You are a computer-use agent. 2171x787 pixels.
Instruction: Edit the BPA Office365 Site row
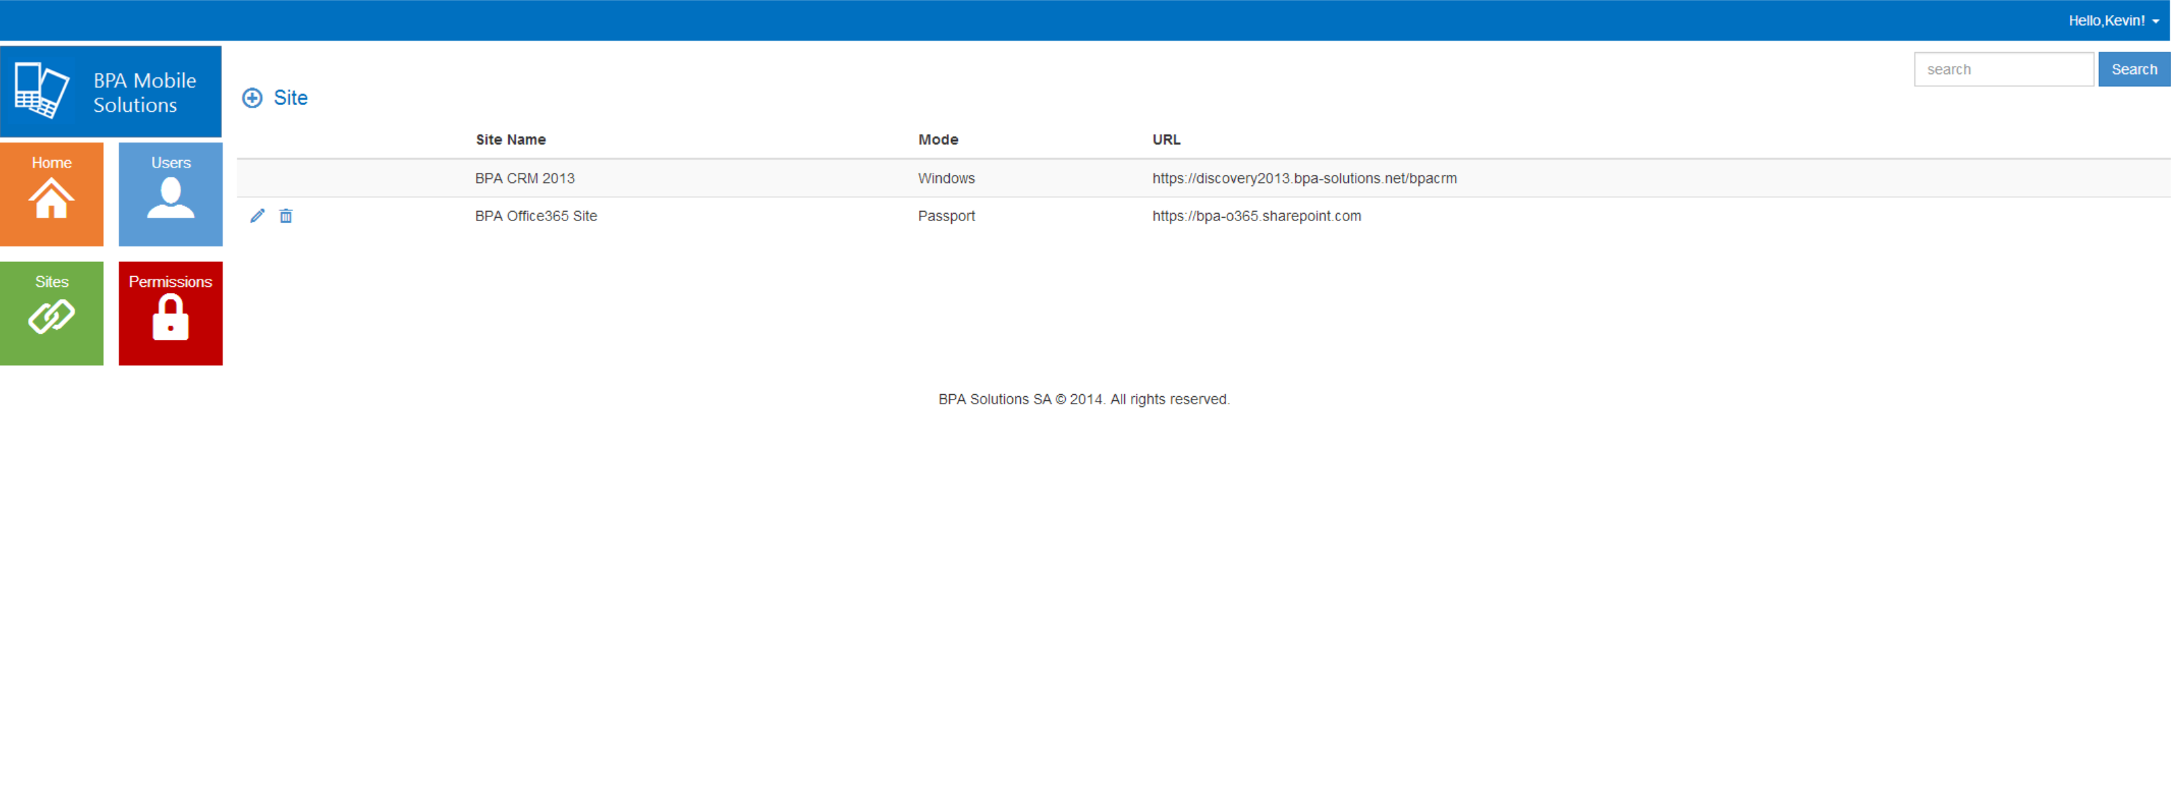[258, 216]
